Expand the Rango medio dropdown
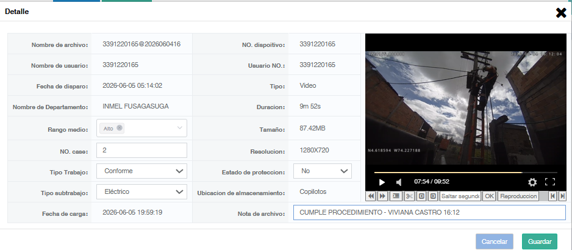Image resolution: width=572 pixels, height=250 pixels. pyautogui.click(x=179, y=128)
